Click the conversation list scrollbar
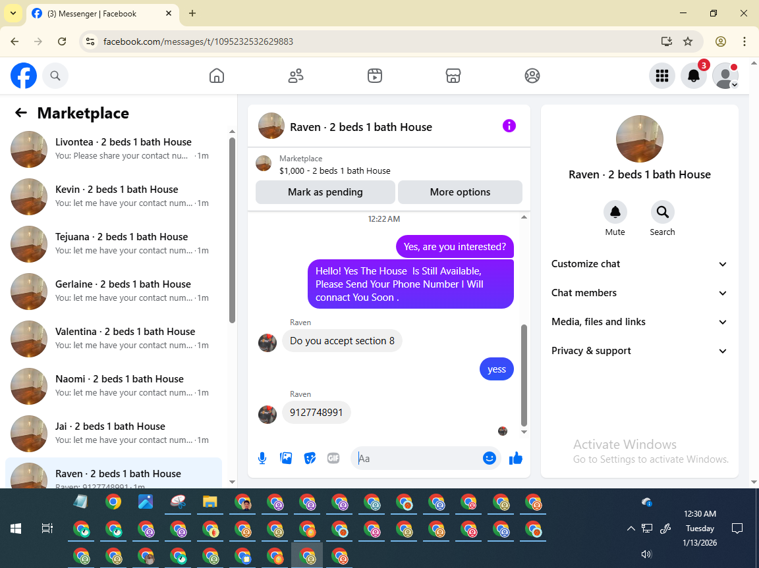Image resolution: width=759 pixels, height=568 pixels. click(232, 230)
